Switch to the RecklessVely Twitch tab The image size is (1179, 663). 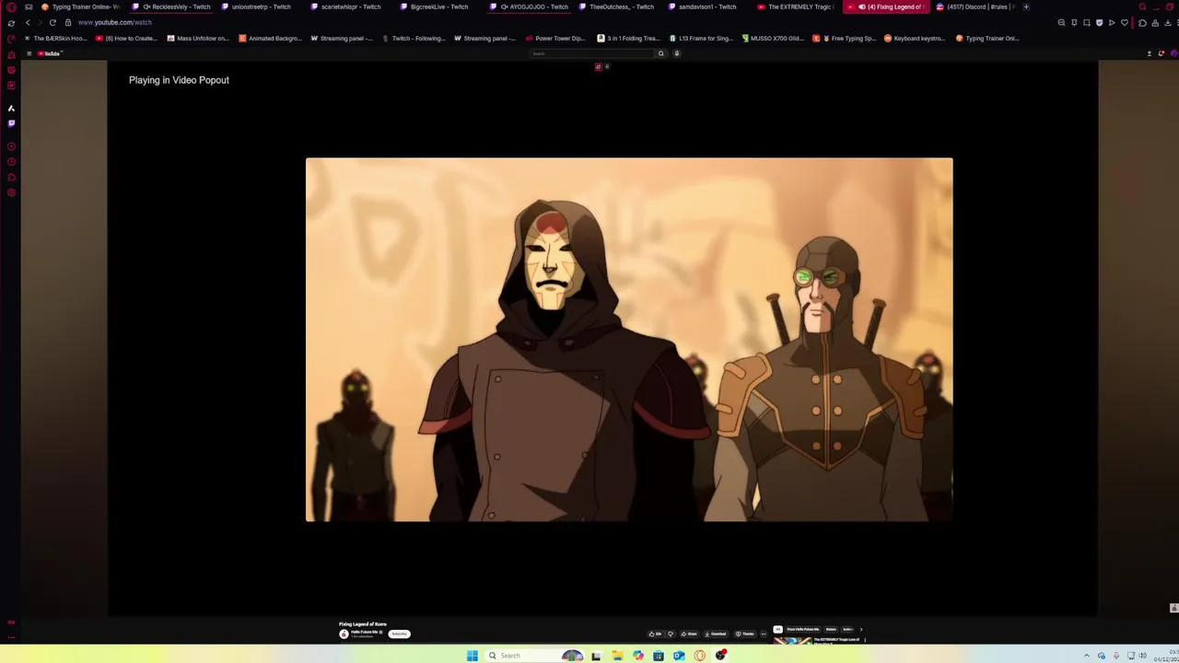tap(171, 7)
